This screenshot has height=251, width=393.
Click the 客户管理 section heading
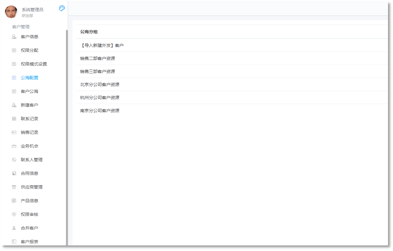[21, 27]
